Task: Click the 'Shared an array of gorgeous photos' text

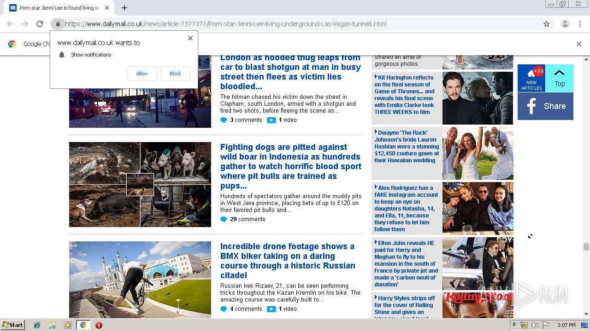Action: 398,60
